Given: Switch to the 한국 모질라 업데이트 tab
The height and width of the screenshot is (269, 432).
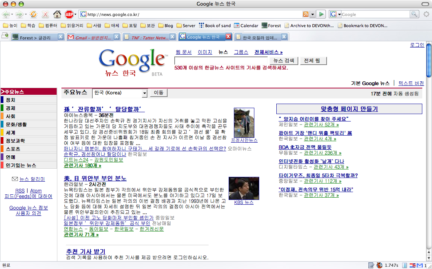Looking at the screenshot, I should 261,37.
